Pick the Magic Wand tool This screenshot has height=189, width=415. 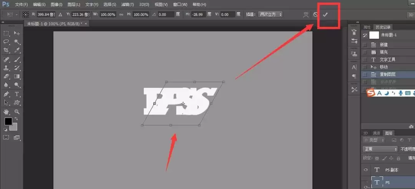(17, 41)
